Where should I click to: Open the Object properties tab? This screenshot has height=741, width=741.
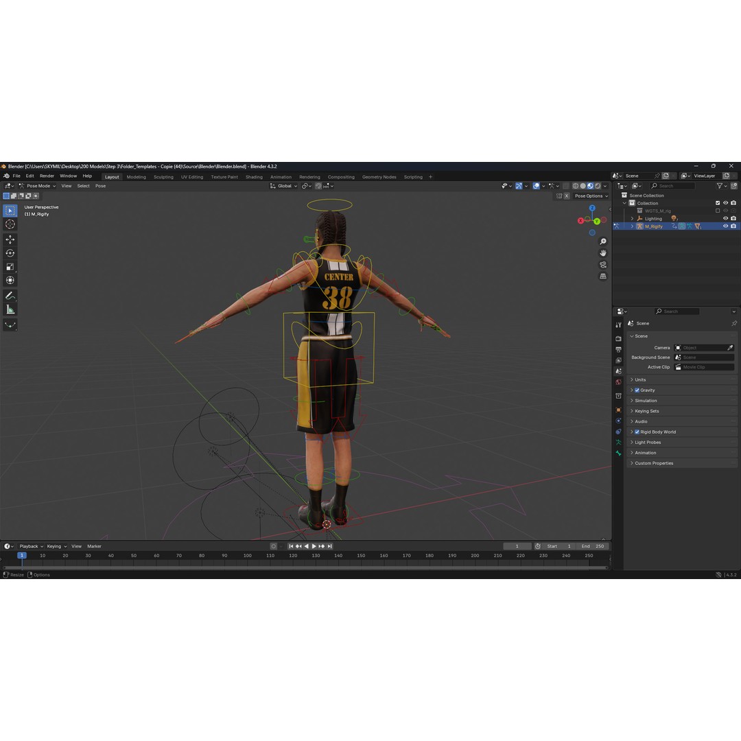[x=618, y=410]
